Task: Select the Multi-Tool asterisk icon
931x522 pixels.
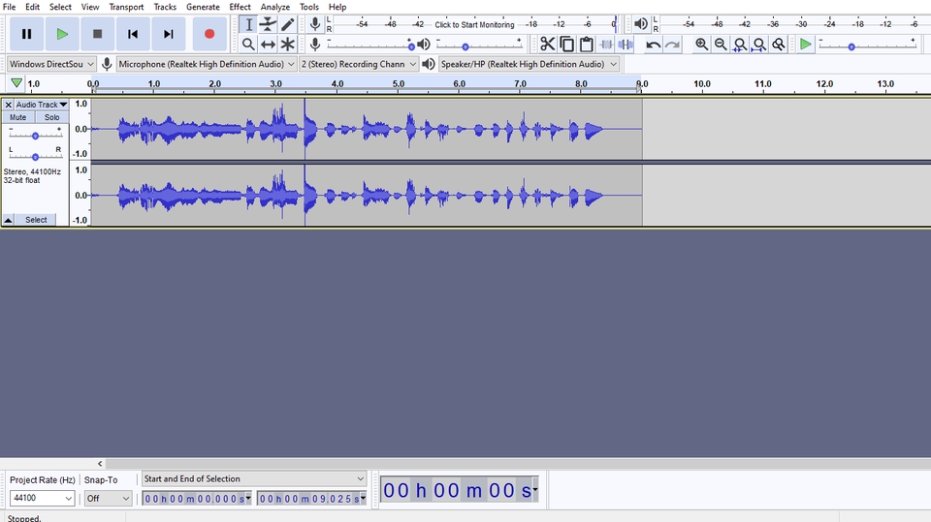Action: point(287,44)
